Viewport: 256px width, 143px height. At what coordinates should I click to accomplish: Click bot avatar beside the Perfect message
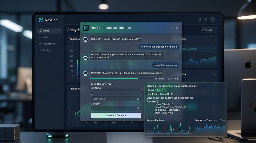[x=86, y=73]
